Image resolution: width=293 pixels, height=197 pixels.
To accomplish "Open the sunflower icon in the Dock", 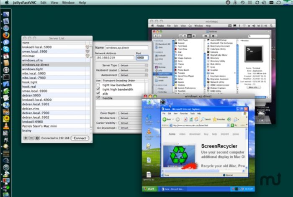I will [x=6, y=119].
